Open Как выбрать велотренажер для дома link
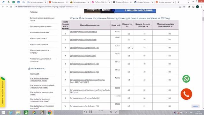 coord(42,107)
